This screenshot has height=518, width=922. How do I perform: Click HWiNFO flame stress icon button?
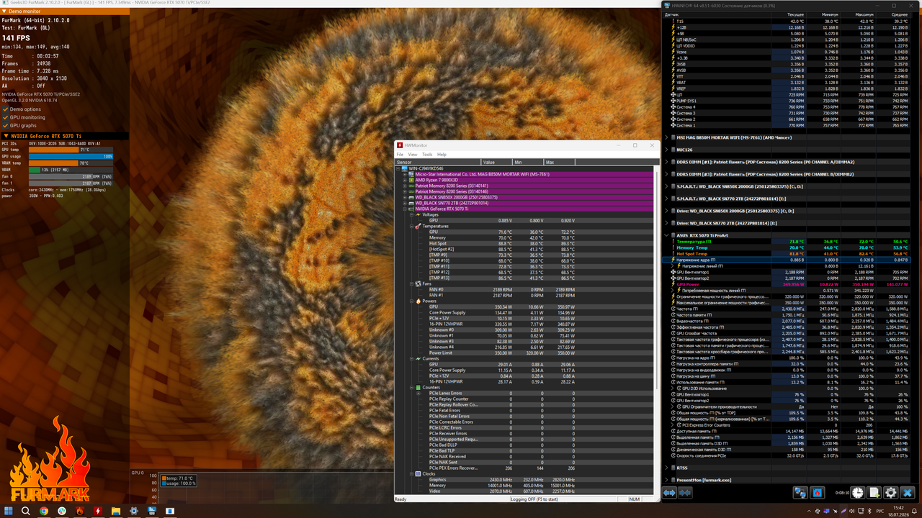[817, 493]
